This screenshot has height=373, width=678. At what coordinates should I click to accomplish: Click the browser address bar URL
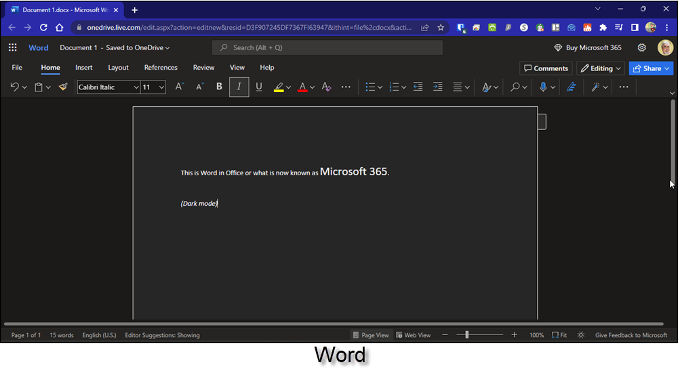pyautogui.click(x=249, y=27)
